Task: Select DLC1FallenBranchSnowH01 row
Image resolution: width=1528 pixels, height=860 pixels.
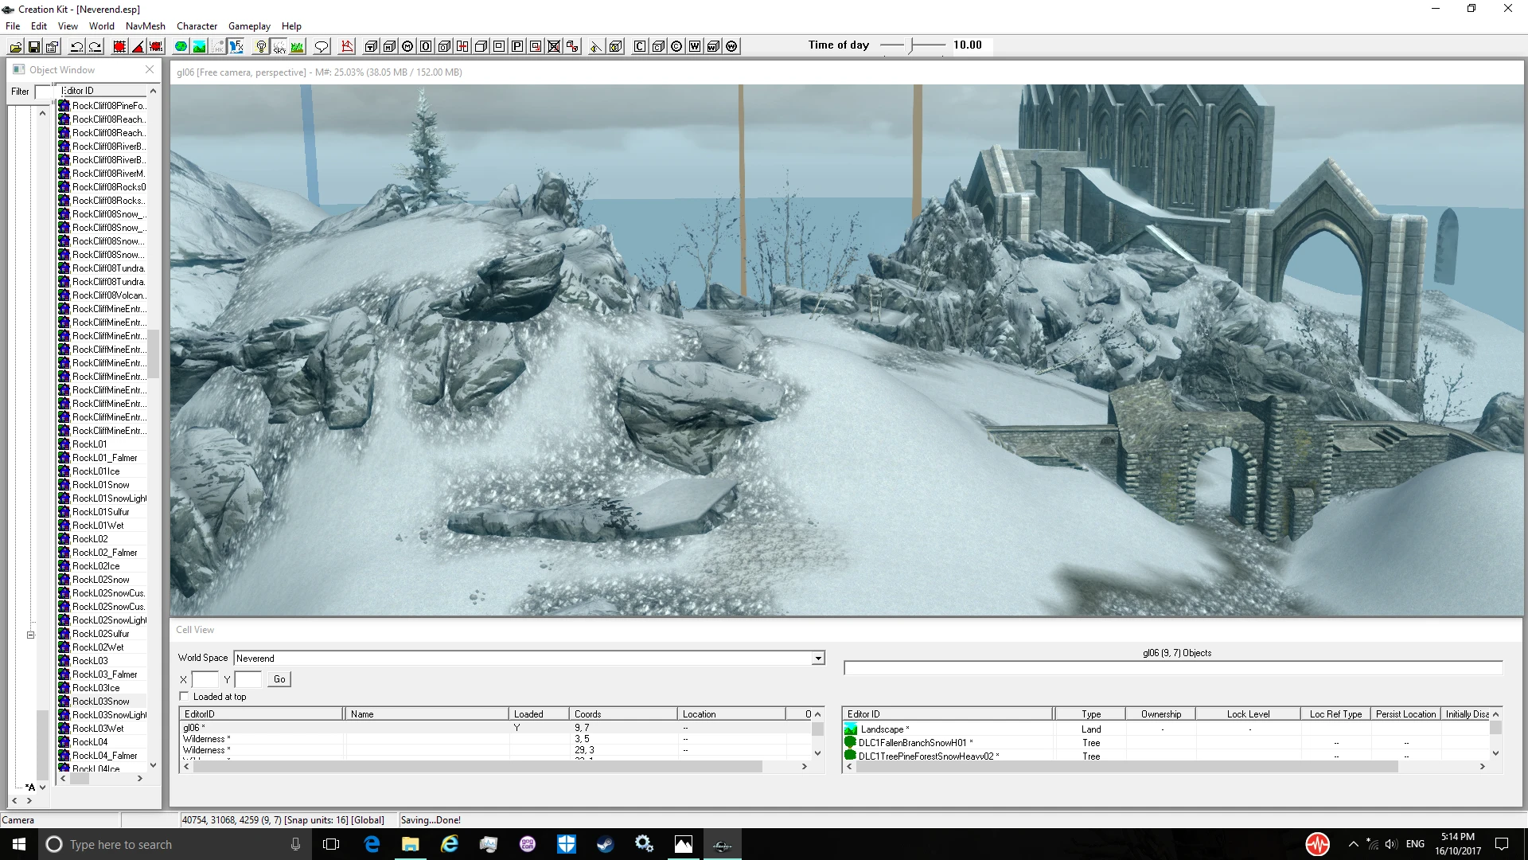Action: click(1165, 743)
